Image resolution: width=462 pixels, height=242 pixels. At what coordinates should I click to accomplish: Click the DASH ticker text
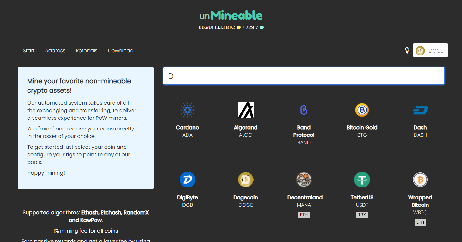coord(420,135)
